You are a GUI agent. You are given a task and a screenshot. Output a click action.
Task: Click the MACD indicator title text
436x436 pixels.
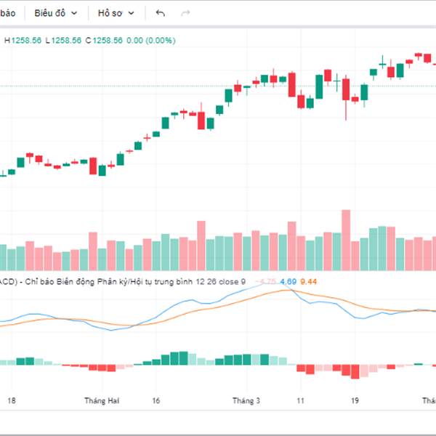click(x=122, y=282)
